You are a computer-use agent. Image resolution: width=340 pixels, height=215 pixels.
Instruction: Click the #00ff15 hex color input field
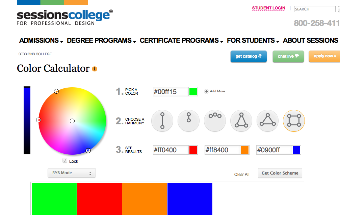click(171, 91)
